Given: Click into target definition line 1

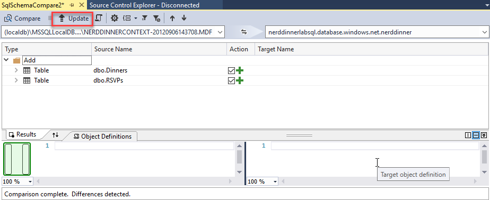Looking at the screenshot, I should pyautogui.click(x=374, y=146).
